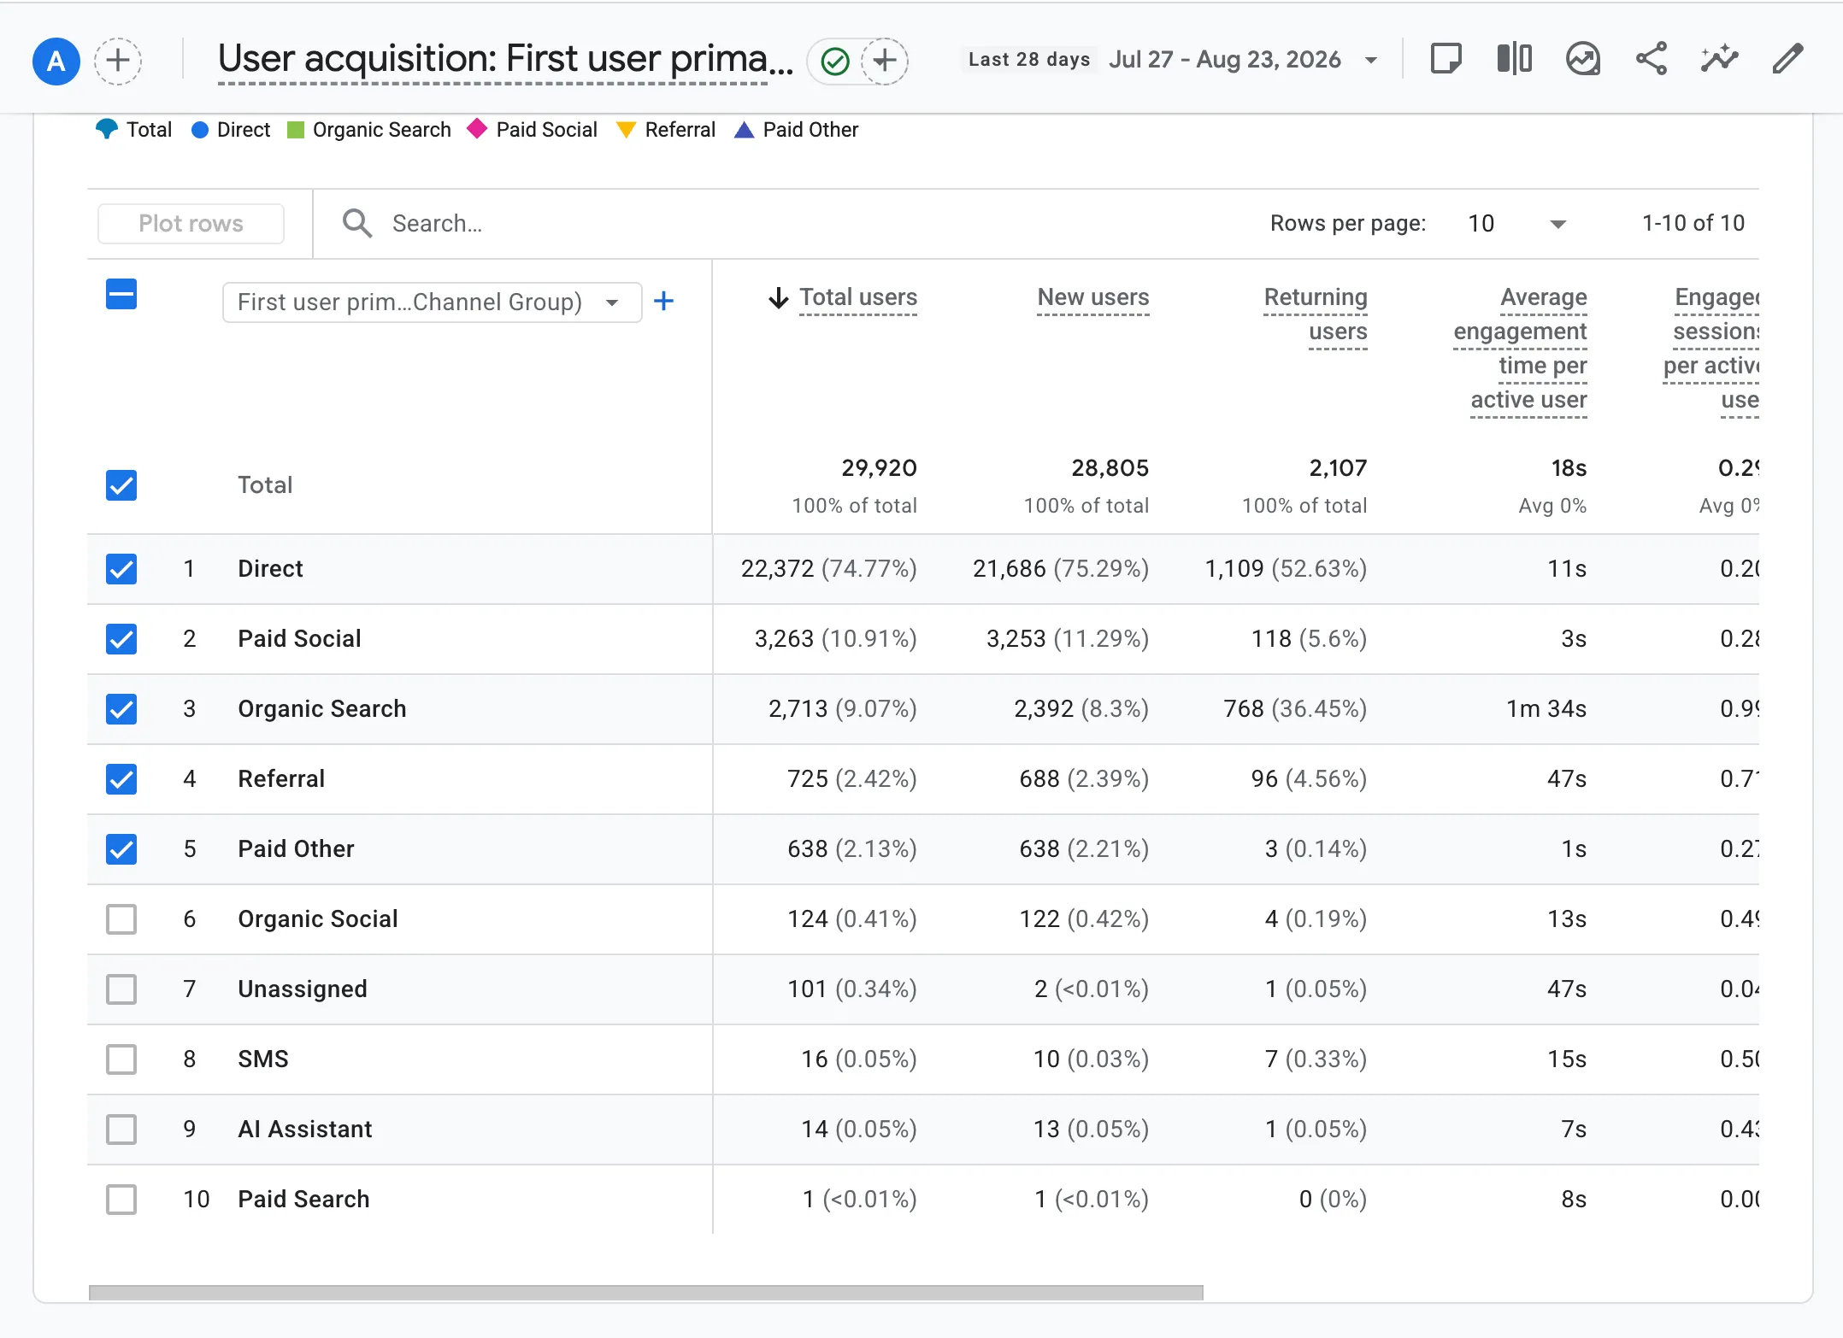Open the edit report pencil icon
Image resolution: width=1843 pixels, height=1338 pixels.
[x=1787, y=59]
